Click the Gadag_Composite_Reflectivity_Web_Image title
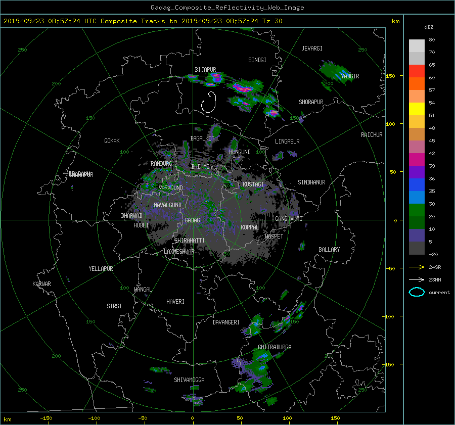The width and height of the screenshot is (455, 425). click(227, 8)
